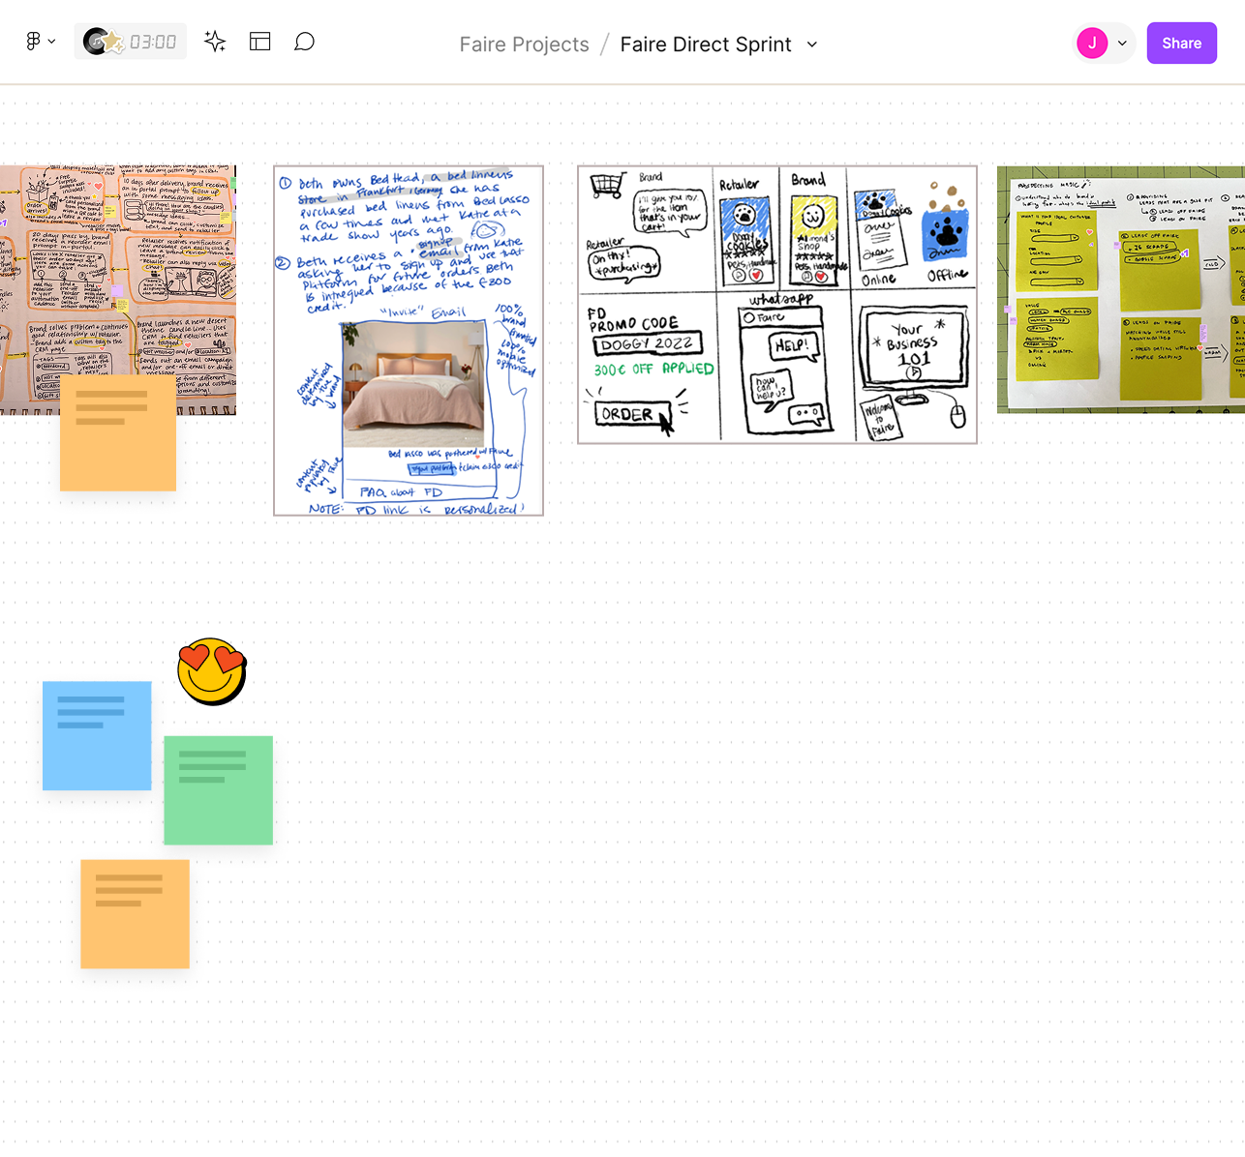
Task: Click the purple Share button
Action: (1182, 44)
